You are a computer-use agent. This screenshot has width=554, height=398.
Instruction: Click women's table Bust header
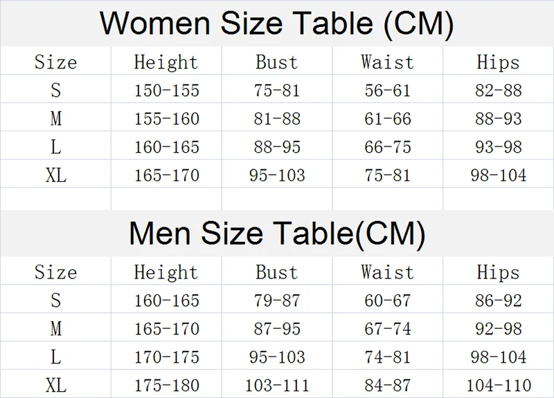277,62
